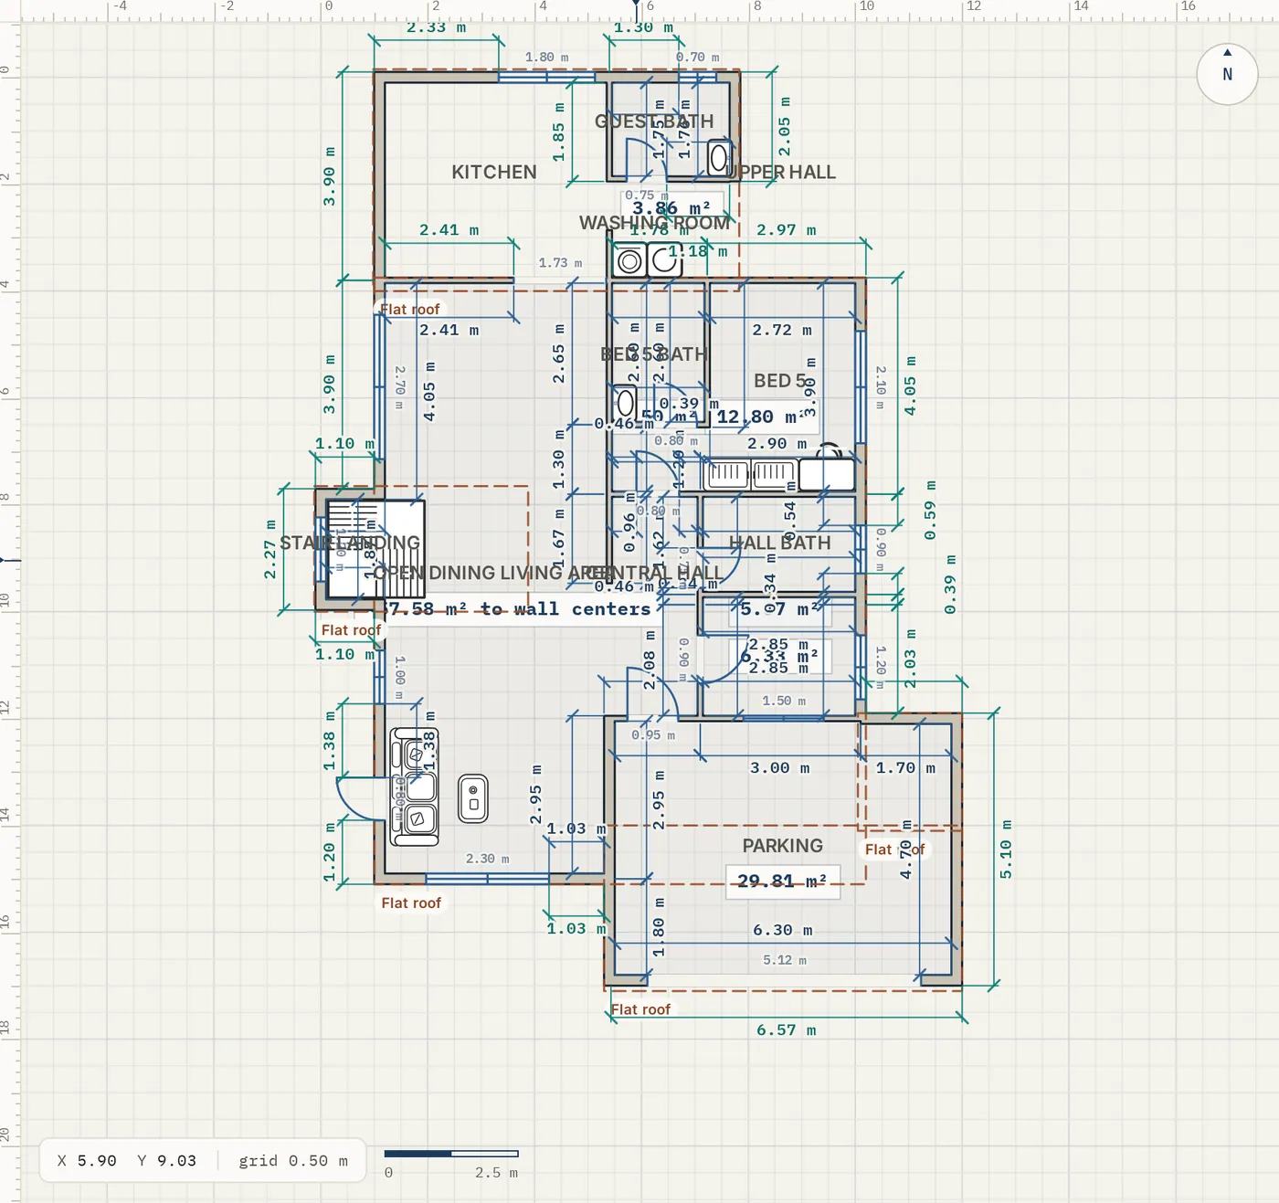The image size is (1279, 1203).
Task: Click the 29.81 m² parking area tag
Action: 783,881
